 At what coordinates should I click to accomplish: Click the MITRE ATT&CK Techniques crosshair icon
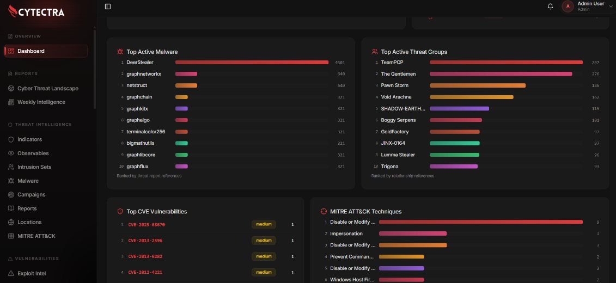pos(324,211)
